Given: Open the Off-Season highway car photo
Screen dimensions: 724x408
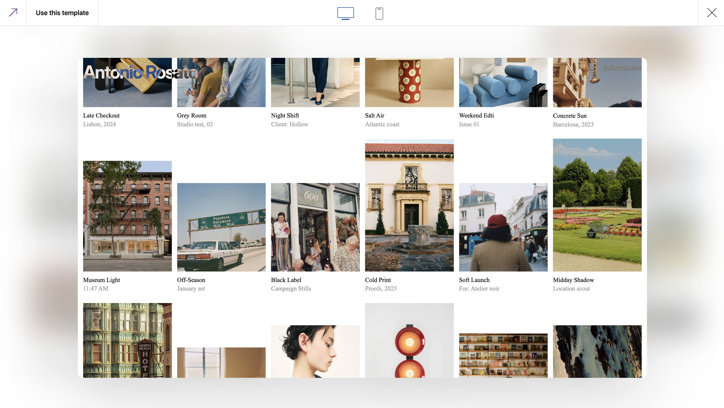Looking at the screenshot, I should pyautogui.click(x=221, y=227).
